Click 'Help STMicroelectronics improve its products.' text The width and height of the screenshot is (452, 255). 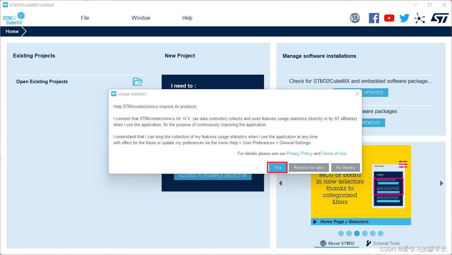point(155,106)
